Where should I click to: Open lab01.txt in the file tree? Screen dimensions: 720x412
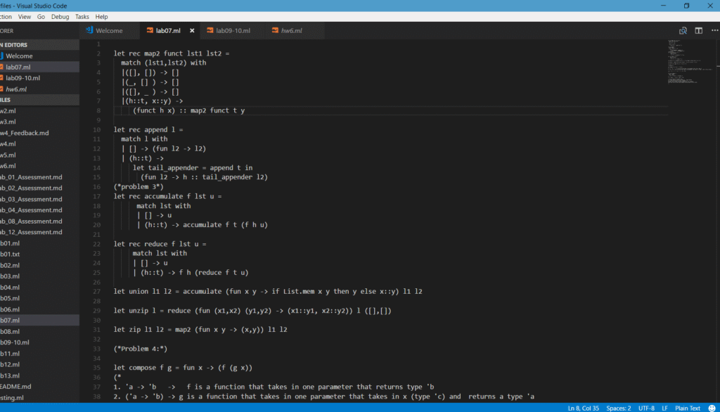(x=39, y=254)
